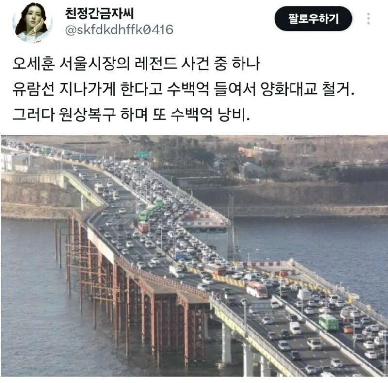Click the first tweet line about 오세훈 서울시장

[x=136, y=64]
